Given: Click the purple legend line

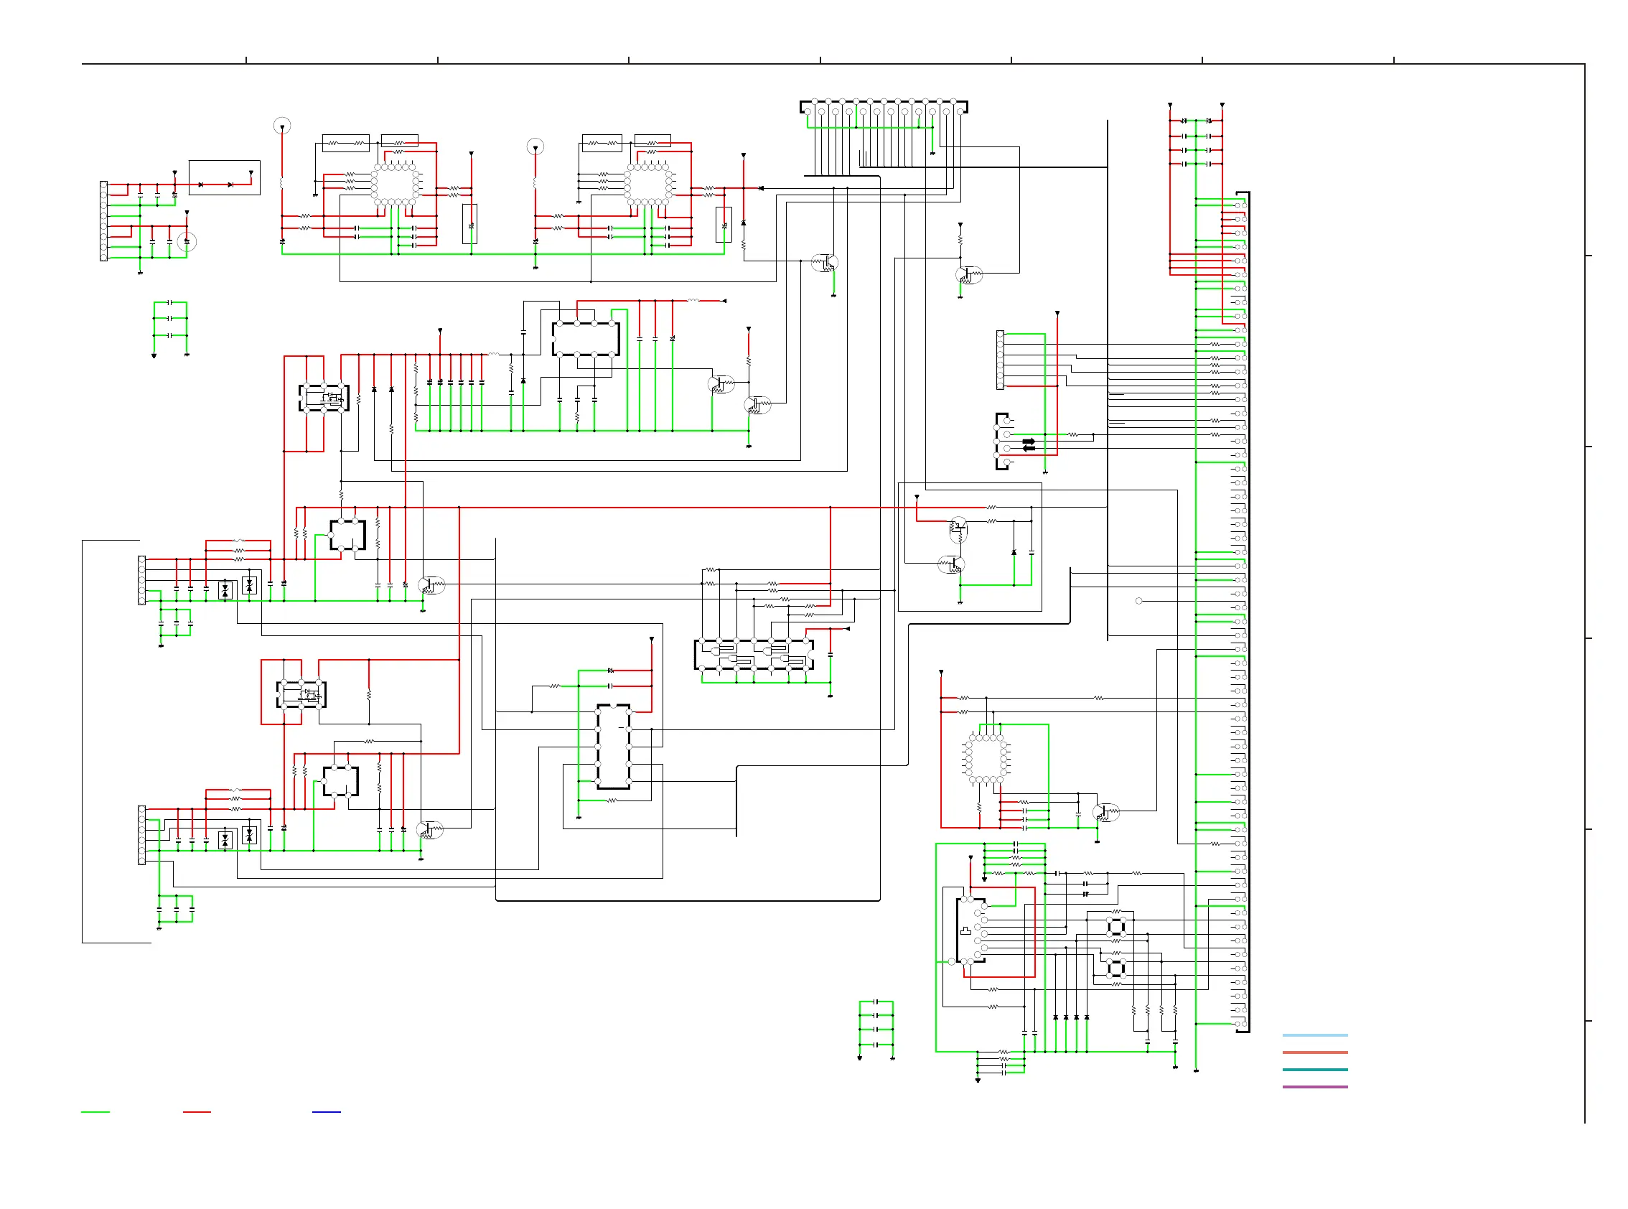Looking at the screenshot, I should [1314, 1087].
